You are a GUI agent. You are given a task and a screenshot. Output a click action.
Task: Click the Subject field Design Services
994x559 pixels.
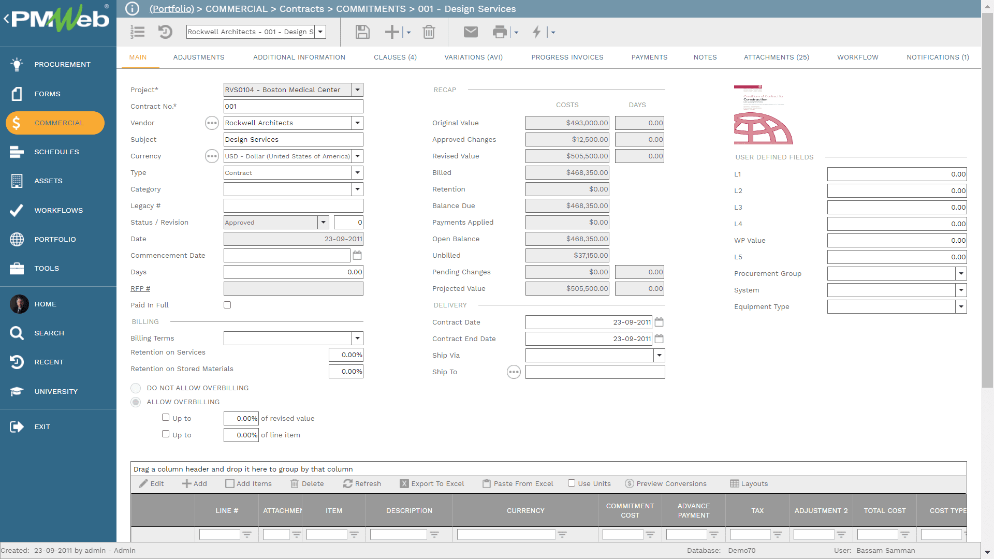click(x=294, y=139)
